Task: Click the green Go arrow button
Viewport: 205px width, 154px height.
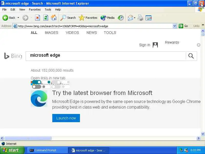Action: pos(181,26)
